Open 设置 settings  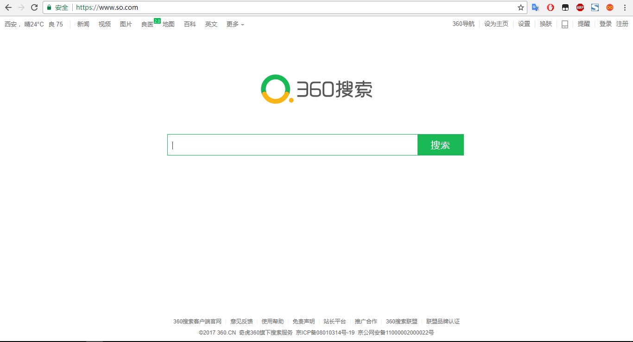pos(524,24)
